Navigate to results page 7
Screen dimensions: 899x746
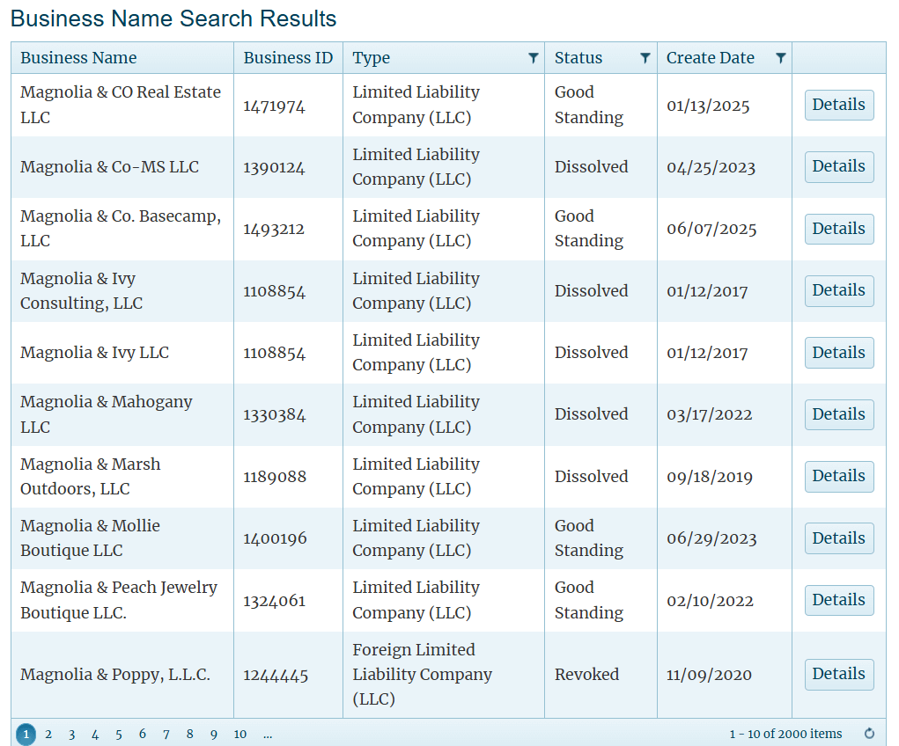tap(166, 734)
